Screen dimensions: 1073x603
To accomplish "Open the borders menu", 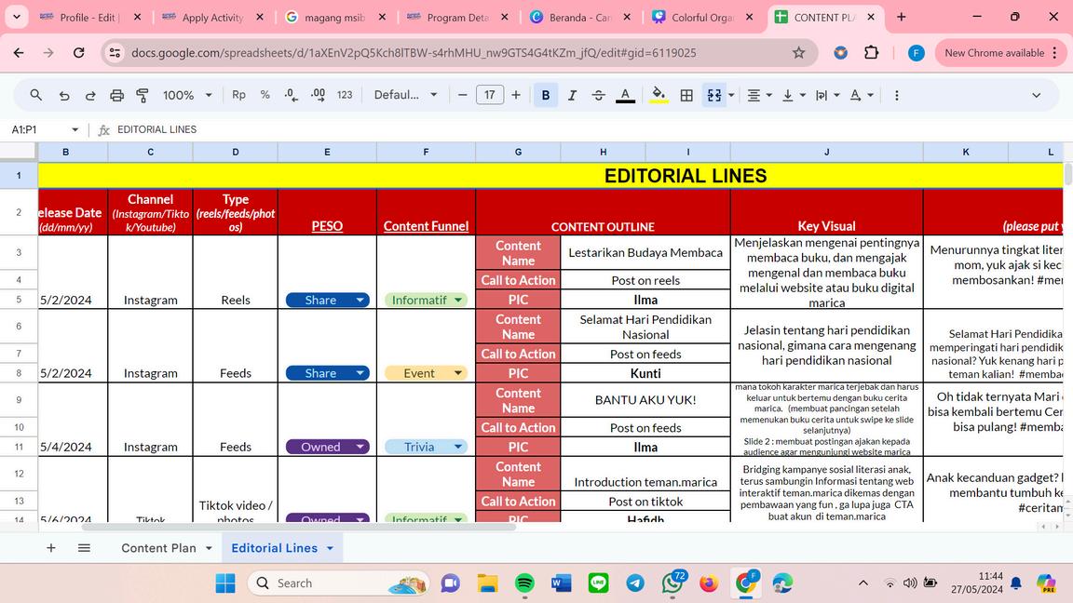I will coord(686,96).
